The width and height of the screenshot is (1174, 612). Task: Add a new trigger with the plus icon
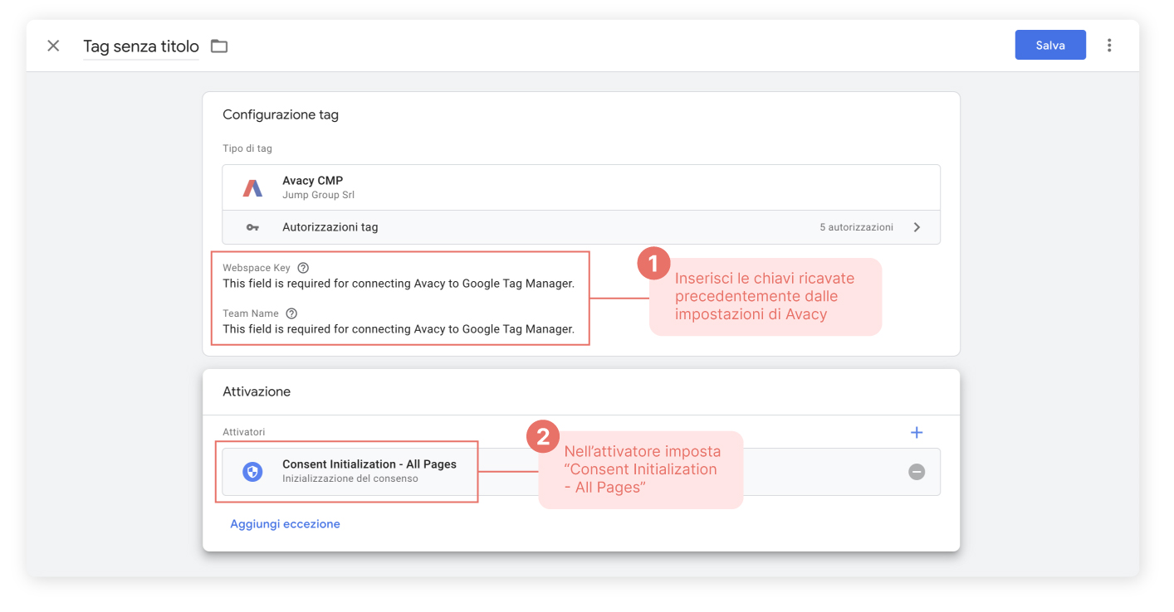coord(916,432)
